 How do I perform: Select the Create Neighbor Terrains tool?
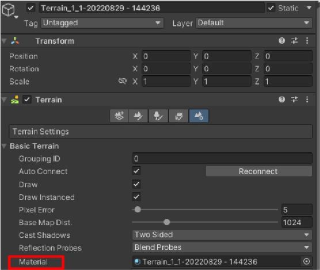pos(119,115)
